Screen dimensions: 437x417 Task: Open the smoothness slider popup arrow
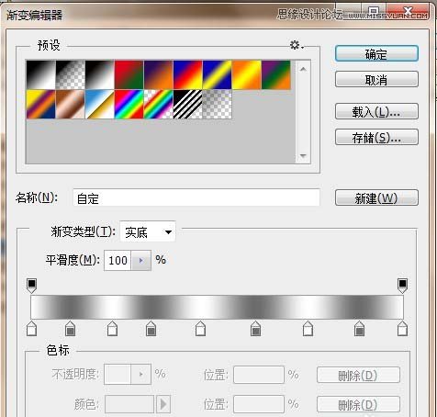tap(141, 261)
